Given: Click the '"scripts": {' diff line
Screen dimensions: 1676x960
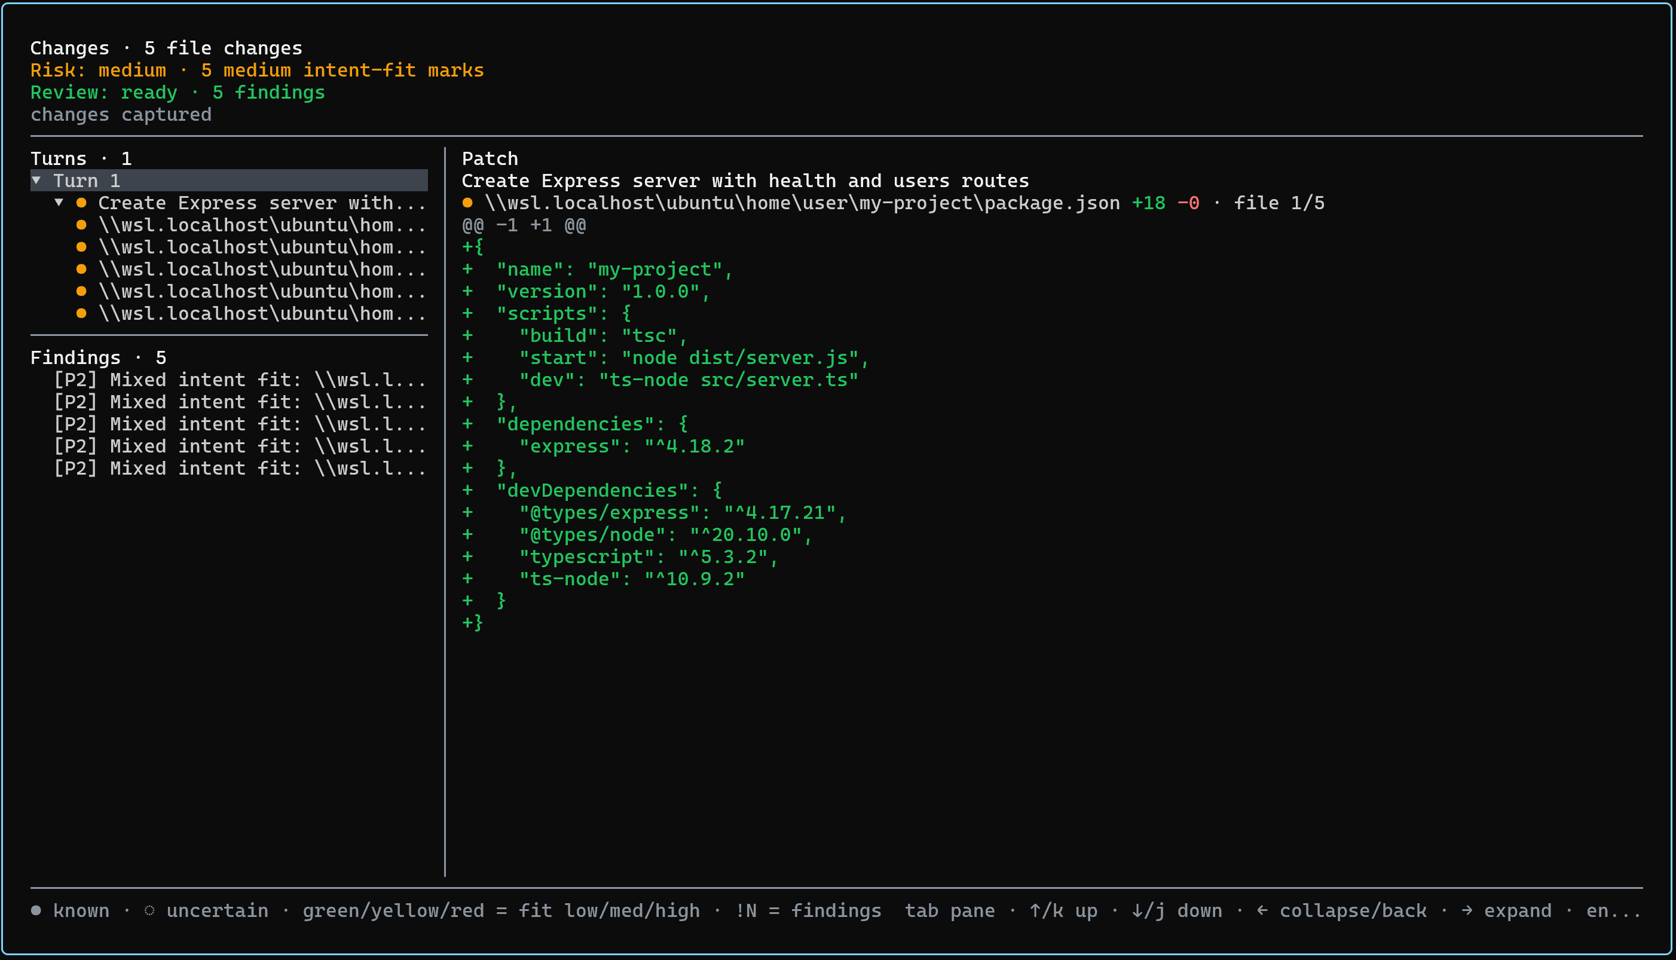Looking at the screenshot, I should click(x=546, y=314).
